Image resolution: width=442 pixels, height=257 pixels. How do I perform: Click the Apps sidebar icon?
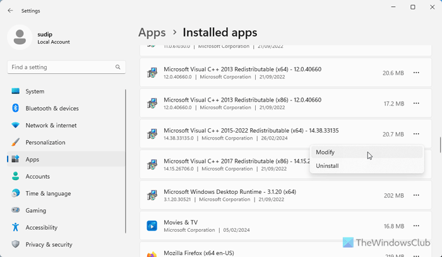tap(16, 159)
